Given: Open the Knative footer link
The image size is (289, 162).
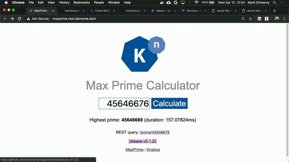Looking at the screenshot, I should [x=153, y=150].
